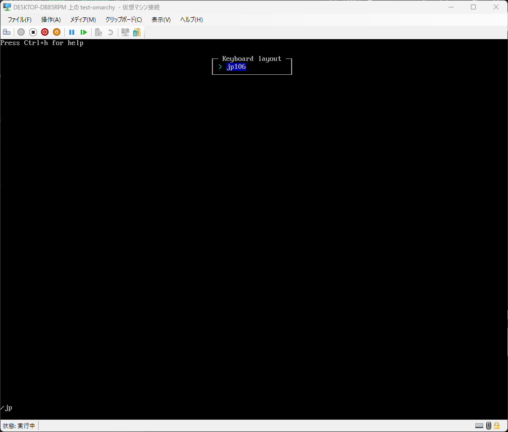Open the ヘルプ(H) menu
Viewport: 508px width, 432px height.
pos(192,20)
